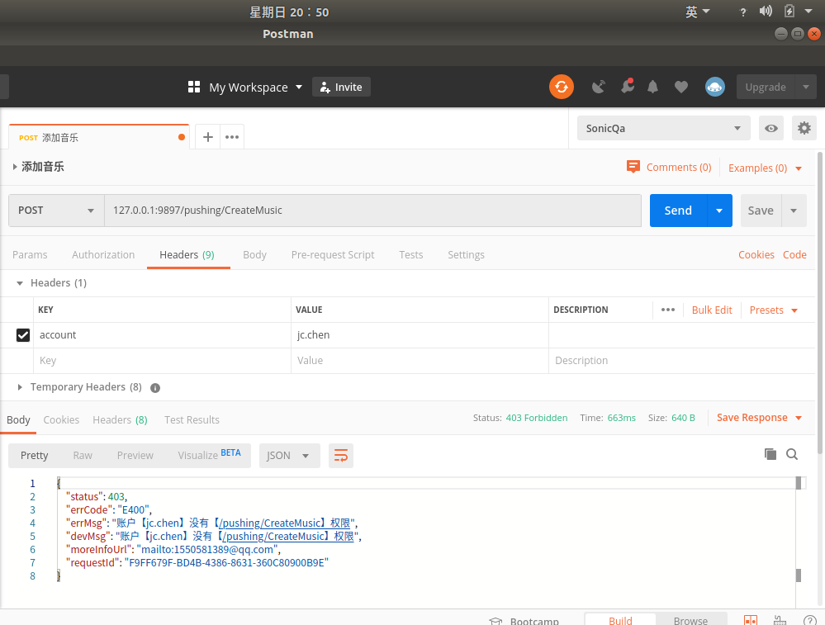Open the response Headers (8) tab
Screen dimensions: 825x625
click(120, 419)
